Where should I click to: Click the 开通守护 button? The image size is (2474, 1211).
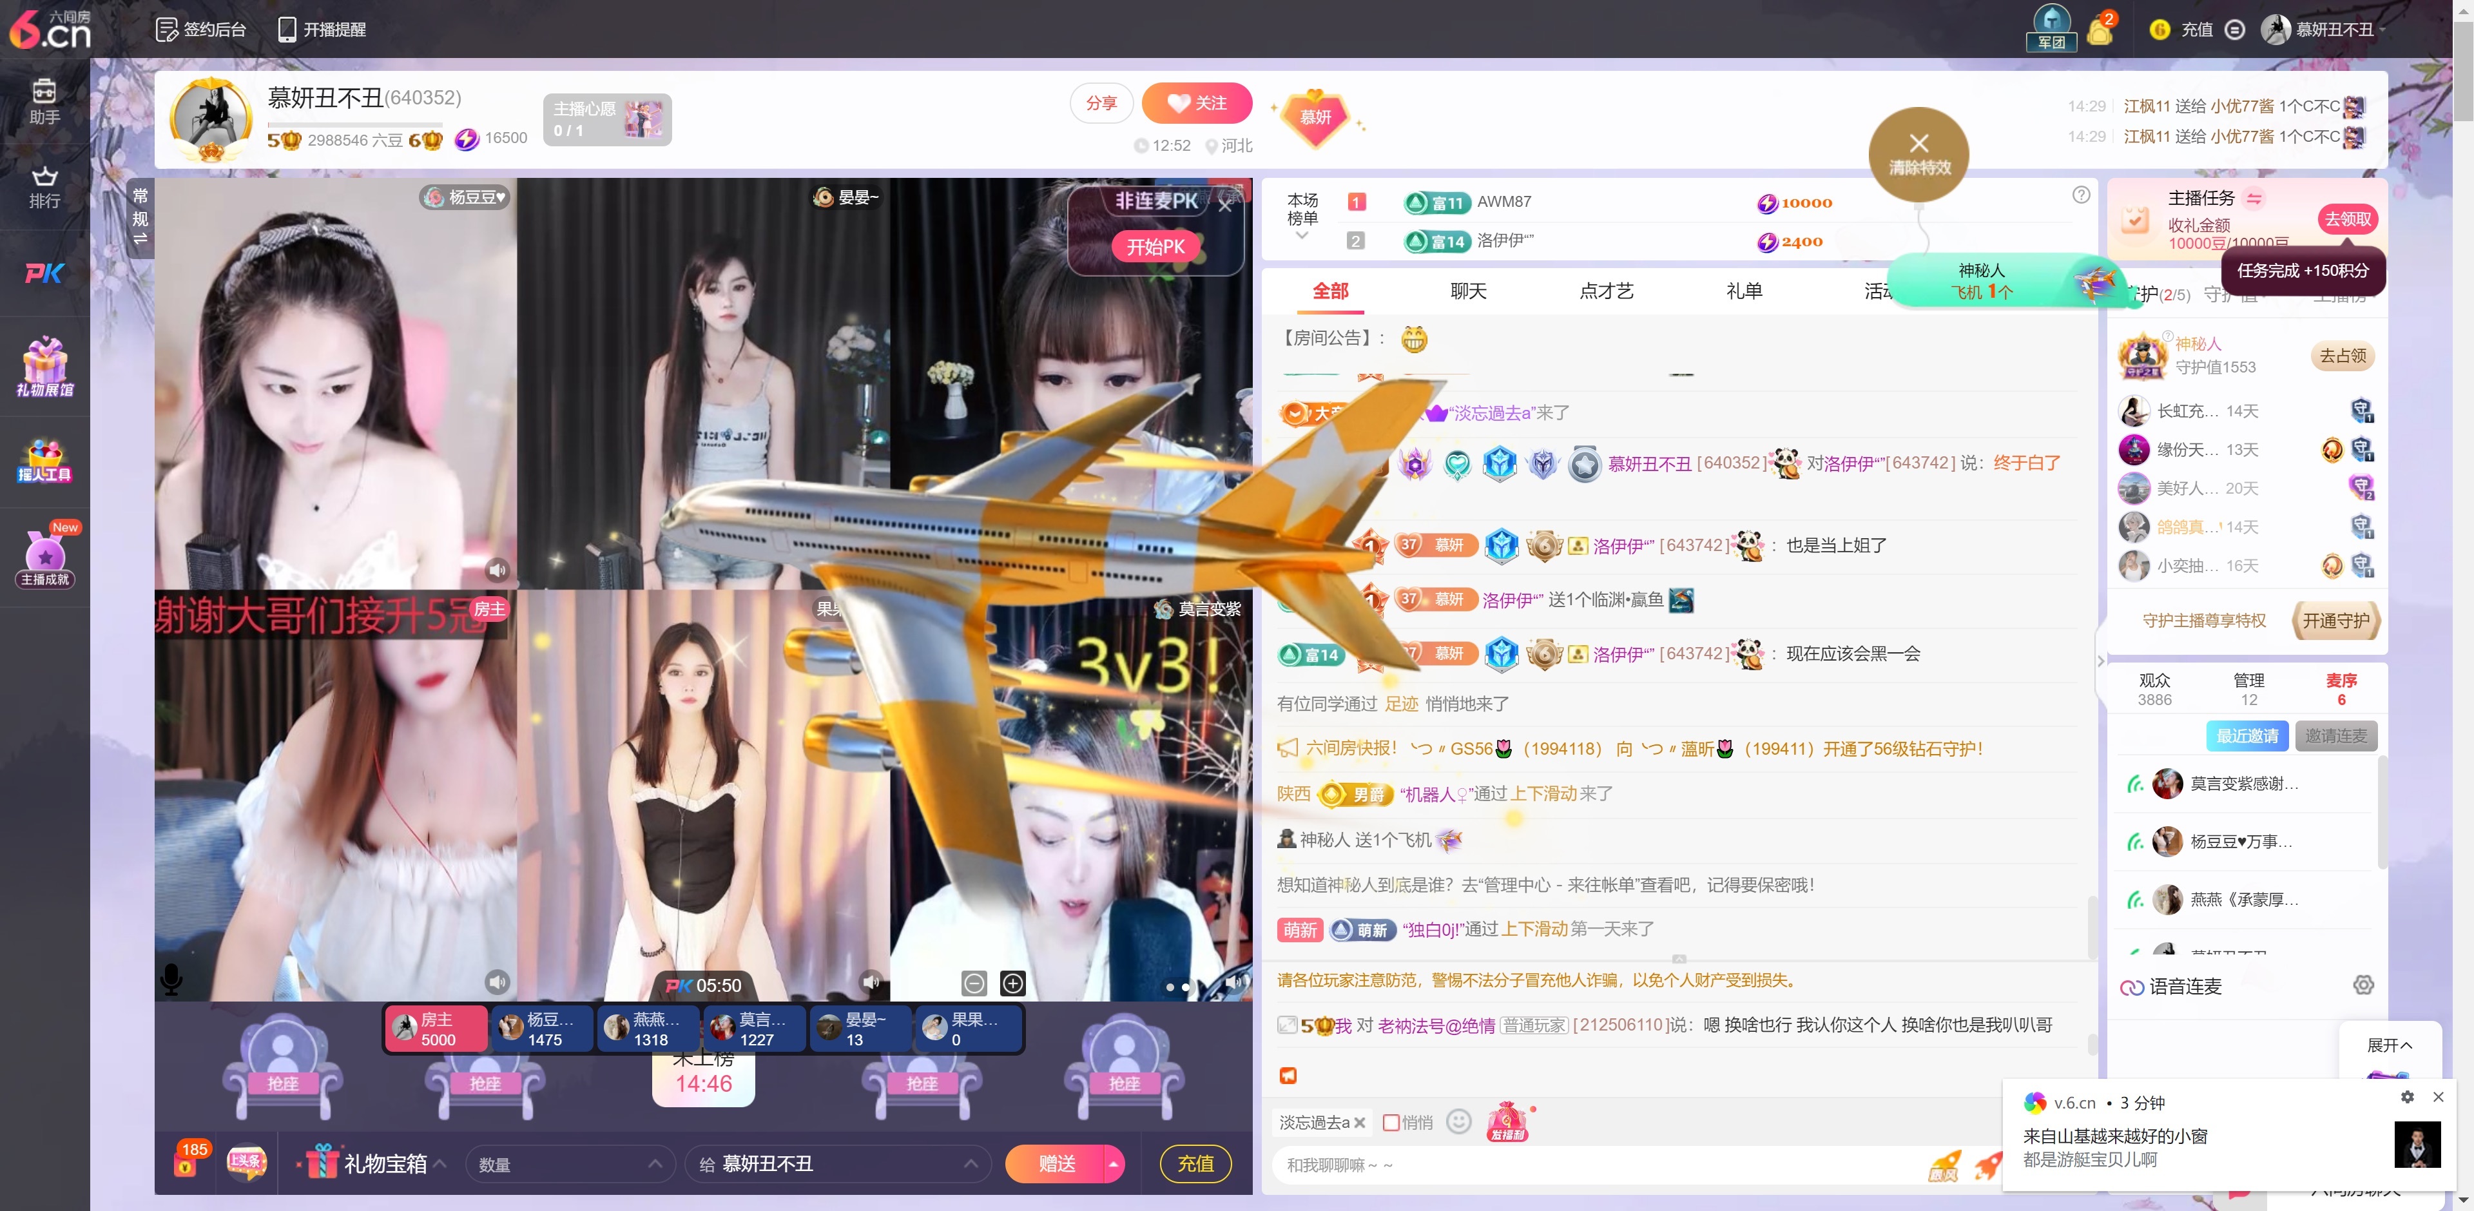point(2335,621)
